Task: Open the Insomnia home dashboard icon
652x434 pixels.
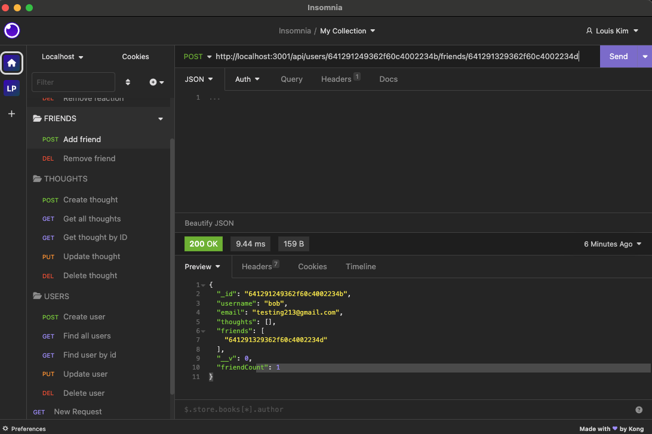Action: click(11, 63)
